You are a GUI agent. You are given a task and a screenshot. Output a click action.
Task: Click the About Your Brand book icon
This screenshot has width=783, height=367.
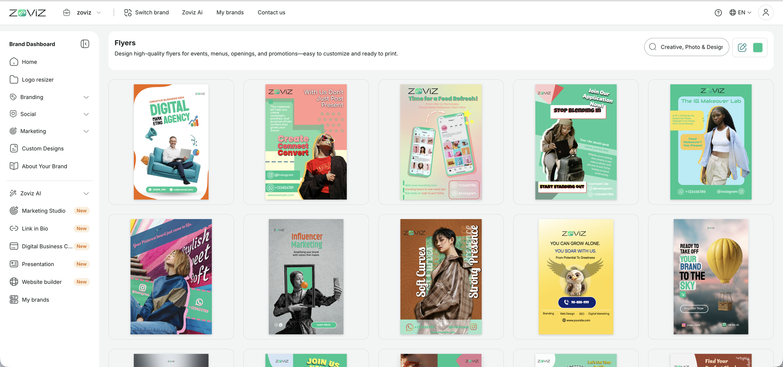click(14, 166)
